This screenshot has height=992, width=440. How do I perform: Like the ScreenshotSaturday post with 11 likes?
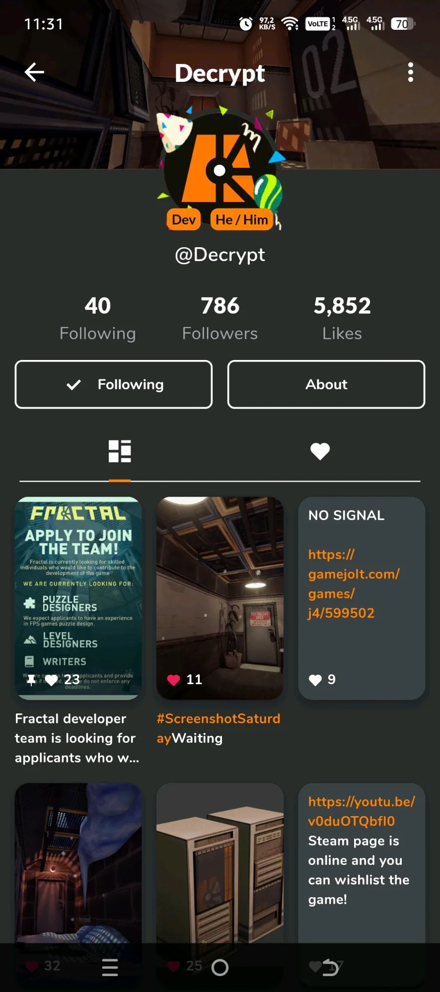point(173,680)
